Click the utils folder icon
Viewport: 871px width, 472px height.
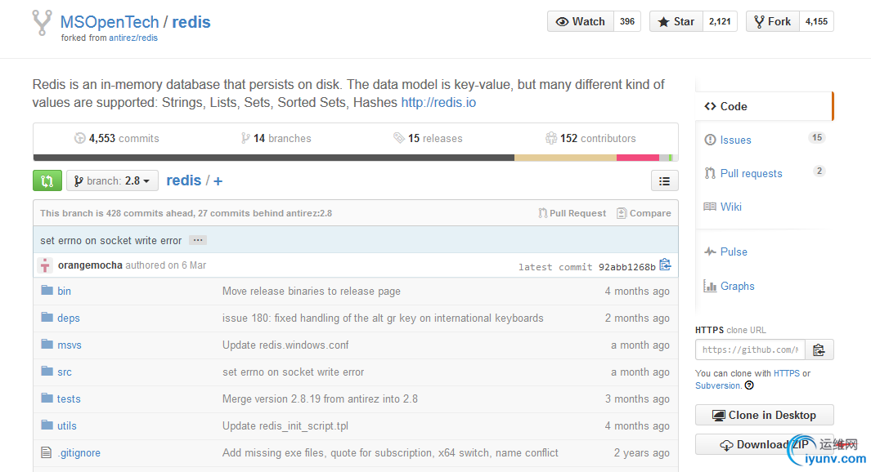tap(47, 425)
